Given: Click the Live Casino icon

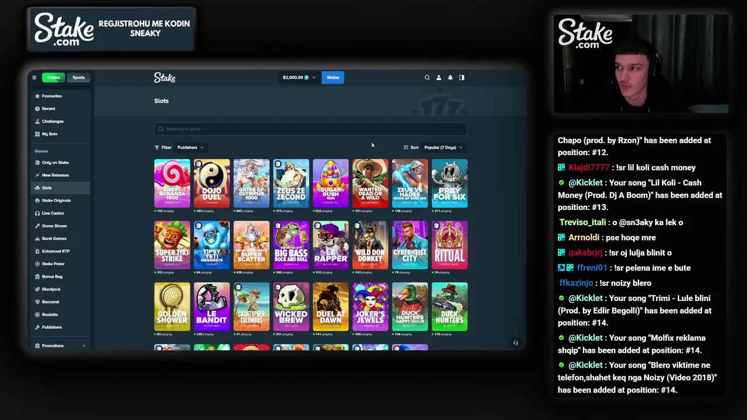Looking at the screenshot, I should 37,213.
